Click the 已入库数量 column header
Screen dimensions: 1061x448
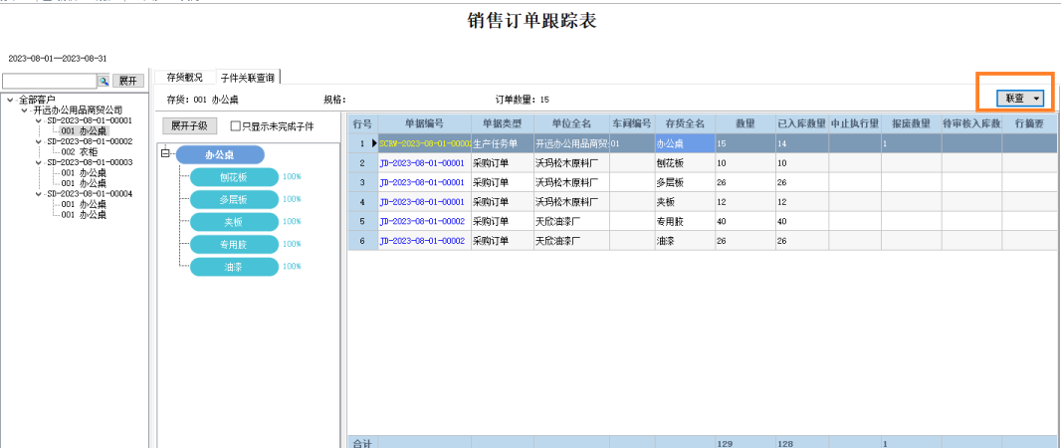801,123
